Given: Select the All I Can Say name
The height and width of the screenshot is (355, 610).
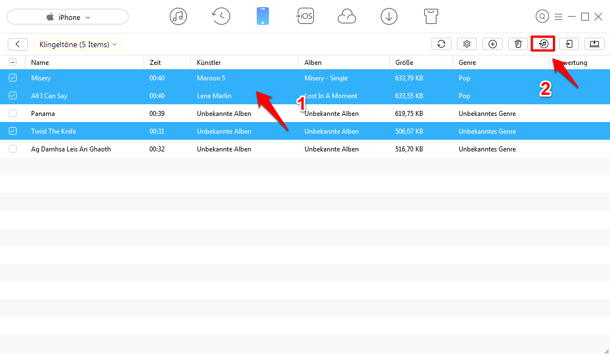Looking at the screenshot, I should (x=49, y=96).
